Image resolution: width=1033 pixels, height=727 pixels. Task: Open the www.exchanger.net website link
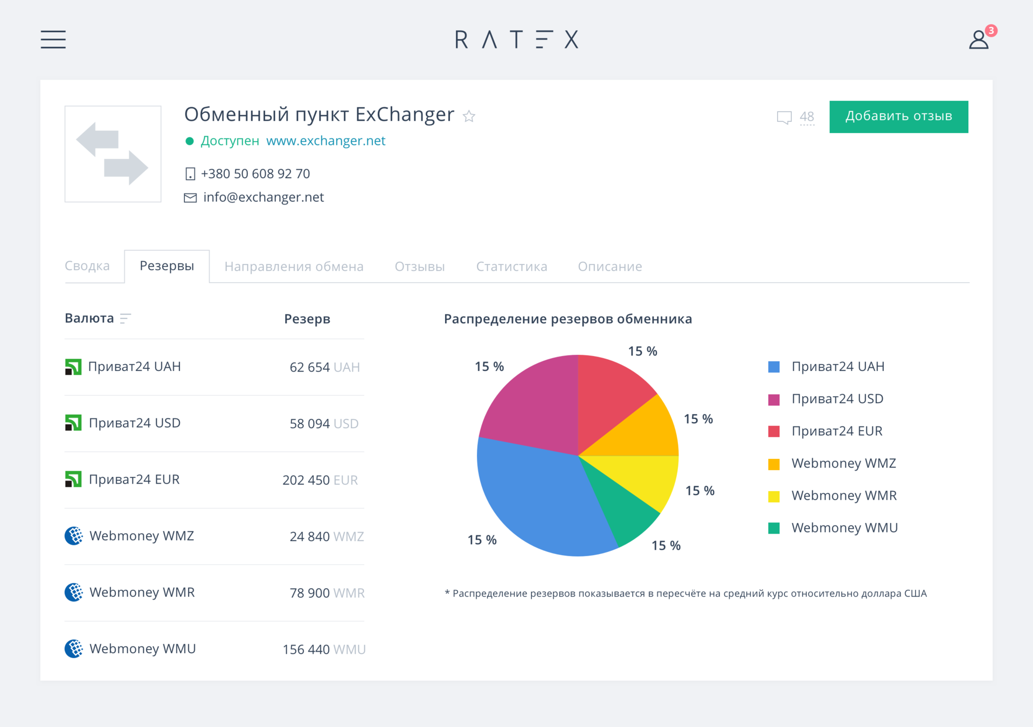(326, 141)
